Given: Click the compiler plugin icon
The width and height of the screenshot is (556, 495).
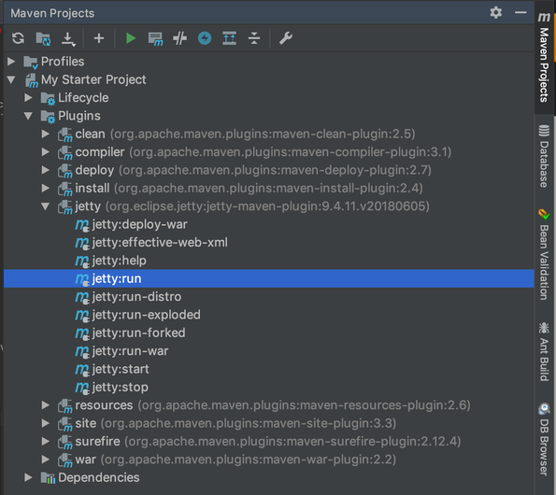Looking at the screenshot, I should tap(65, 153).
